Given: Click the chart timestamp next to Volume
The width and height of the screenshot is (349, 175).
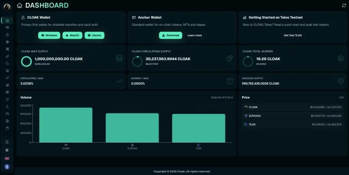Looking at the screenshot, I should click(222, 98).
